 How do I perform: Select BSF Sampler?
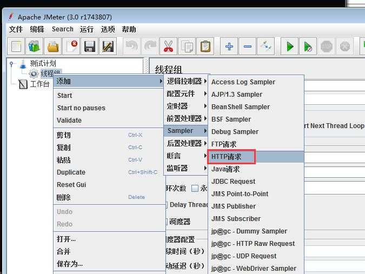256,119
